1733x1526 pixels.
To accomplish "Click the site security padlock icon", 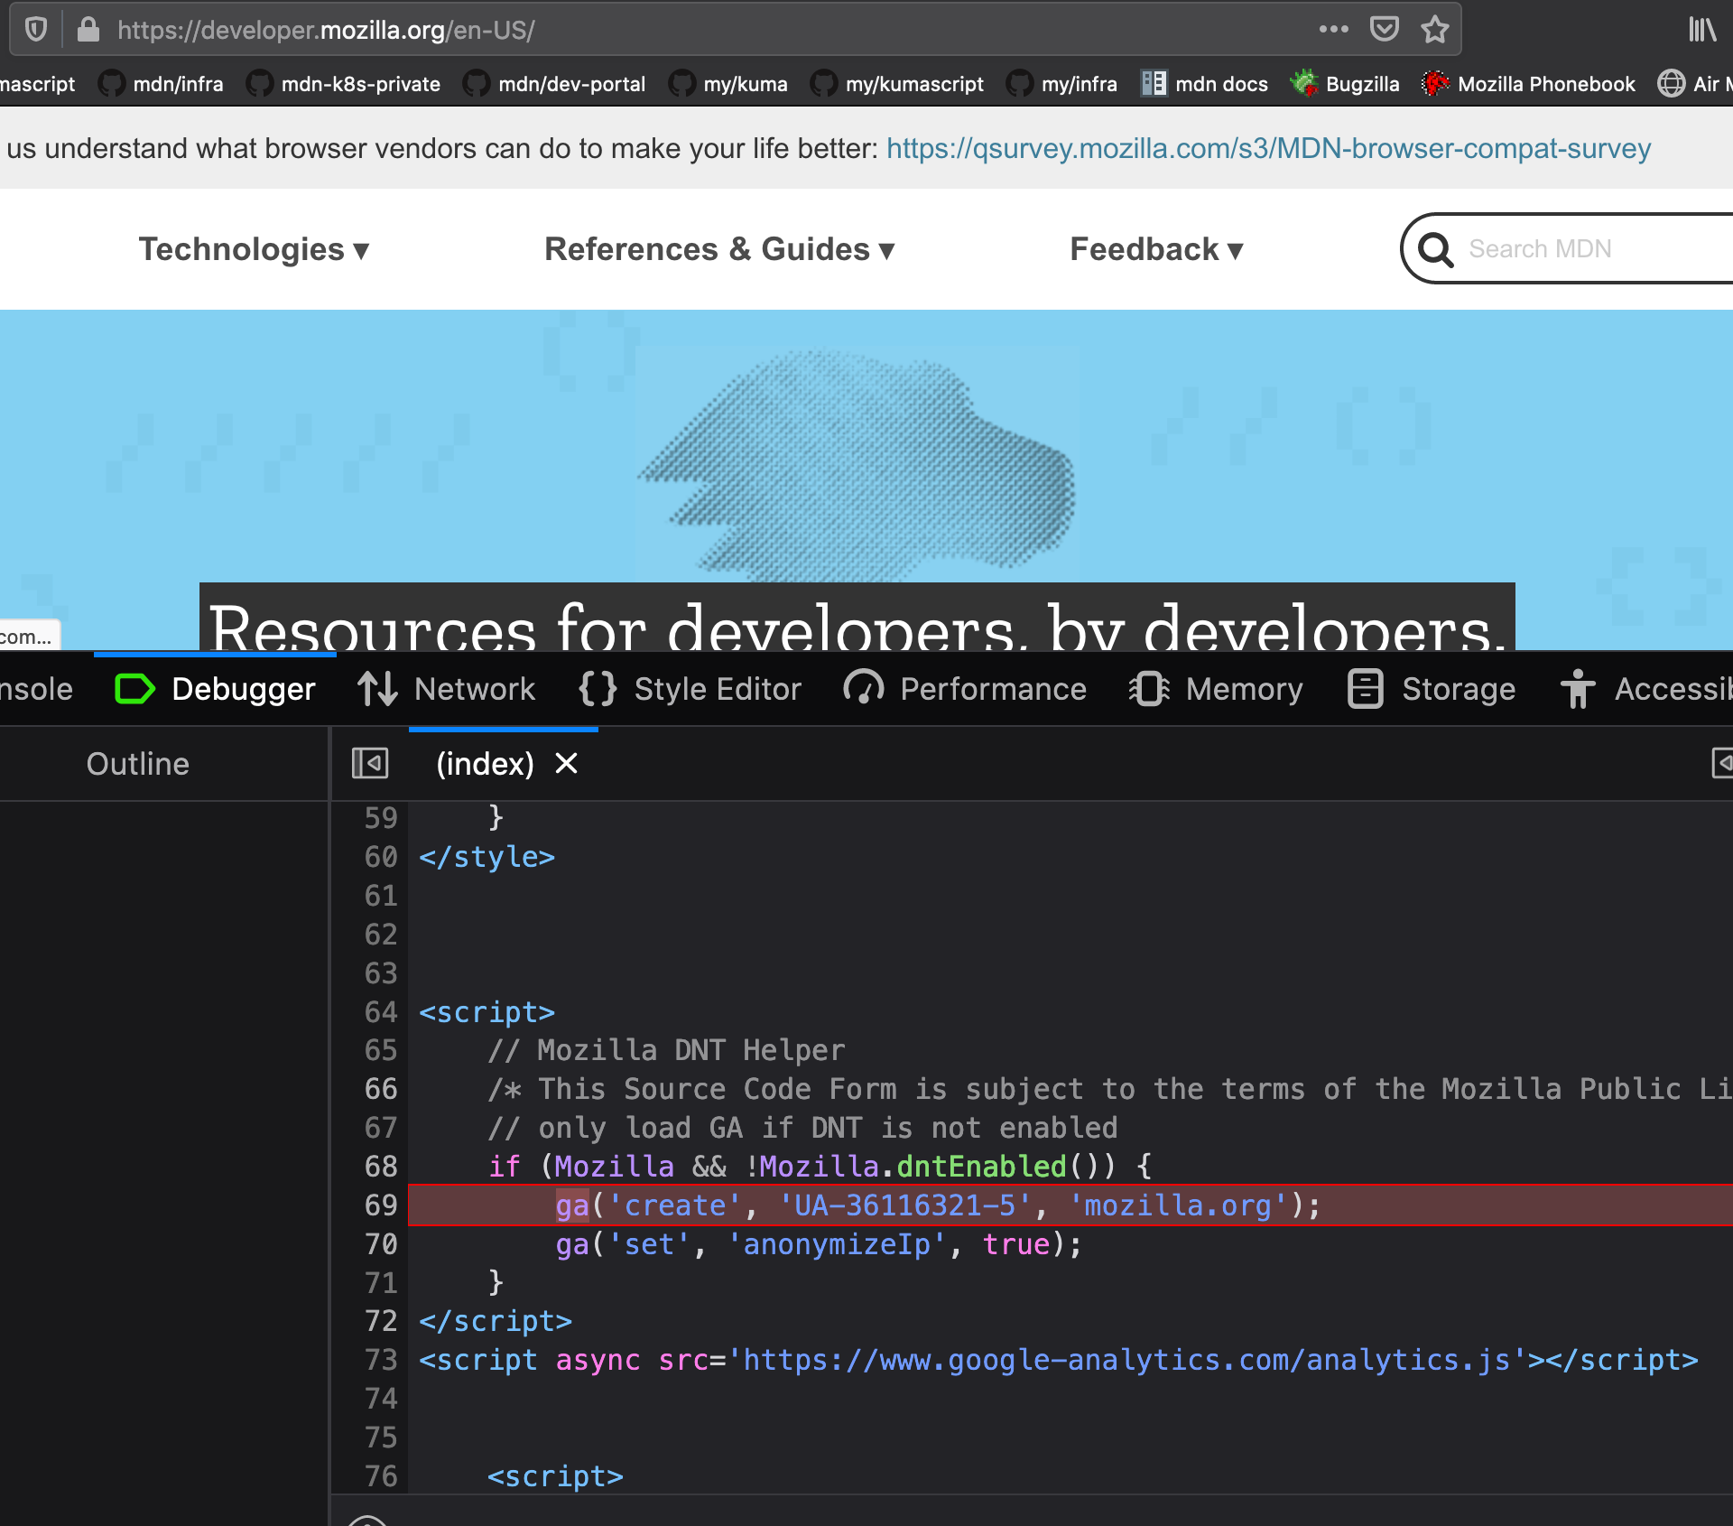I will click(x=88, y=30).
